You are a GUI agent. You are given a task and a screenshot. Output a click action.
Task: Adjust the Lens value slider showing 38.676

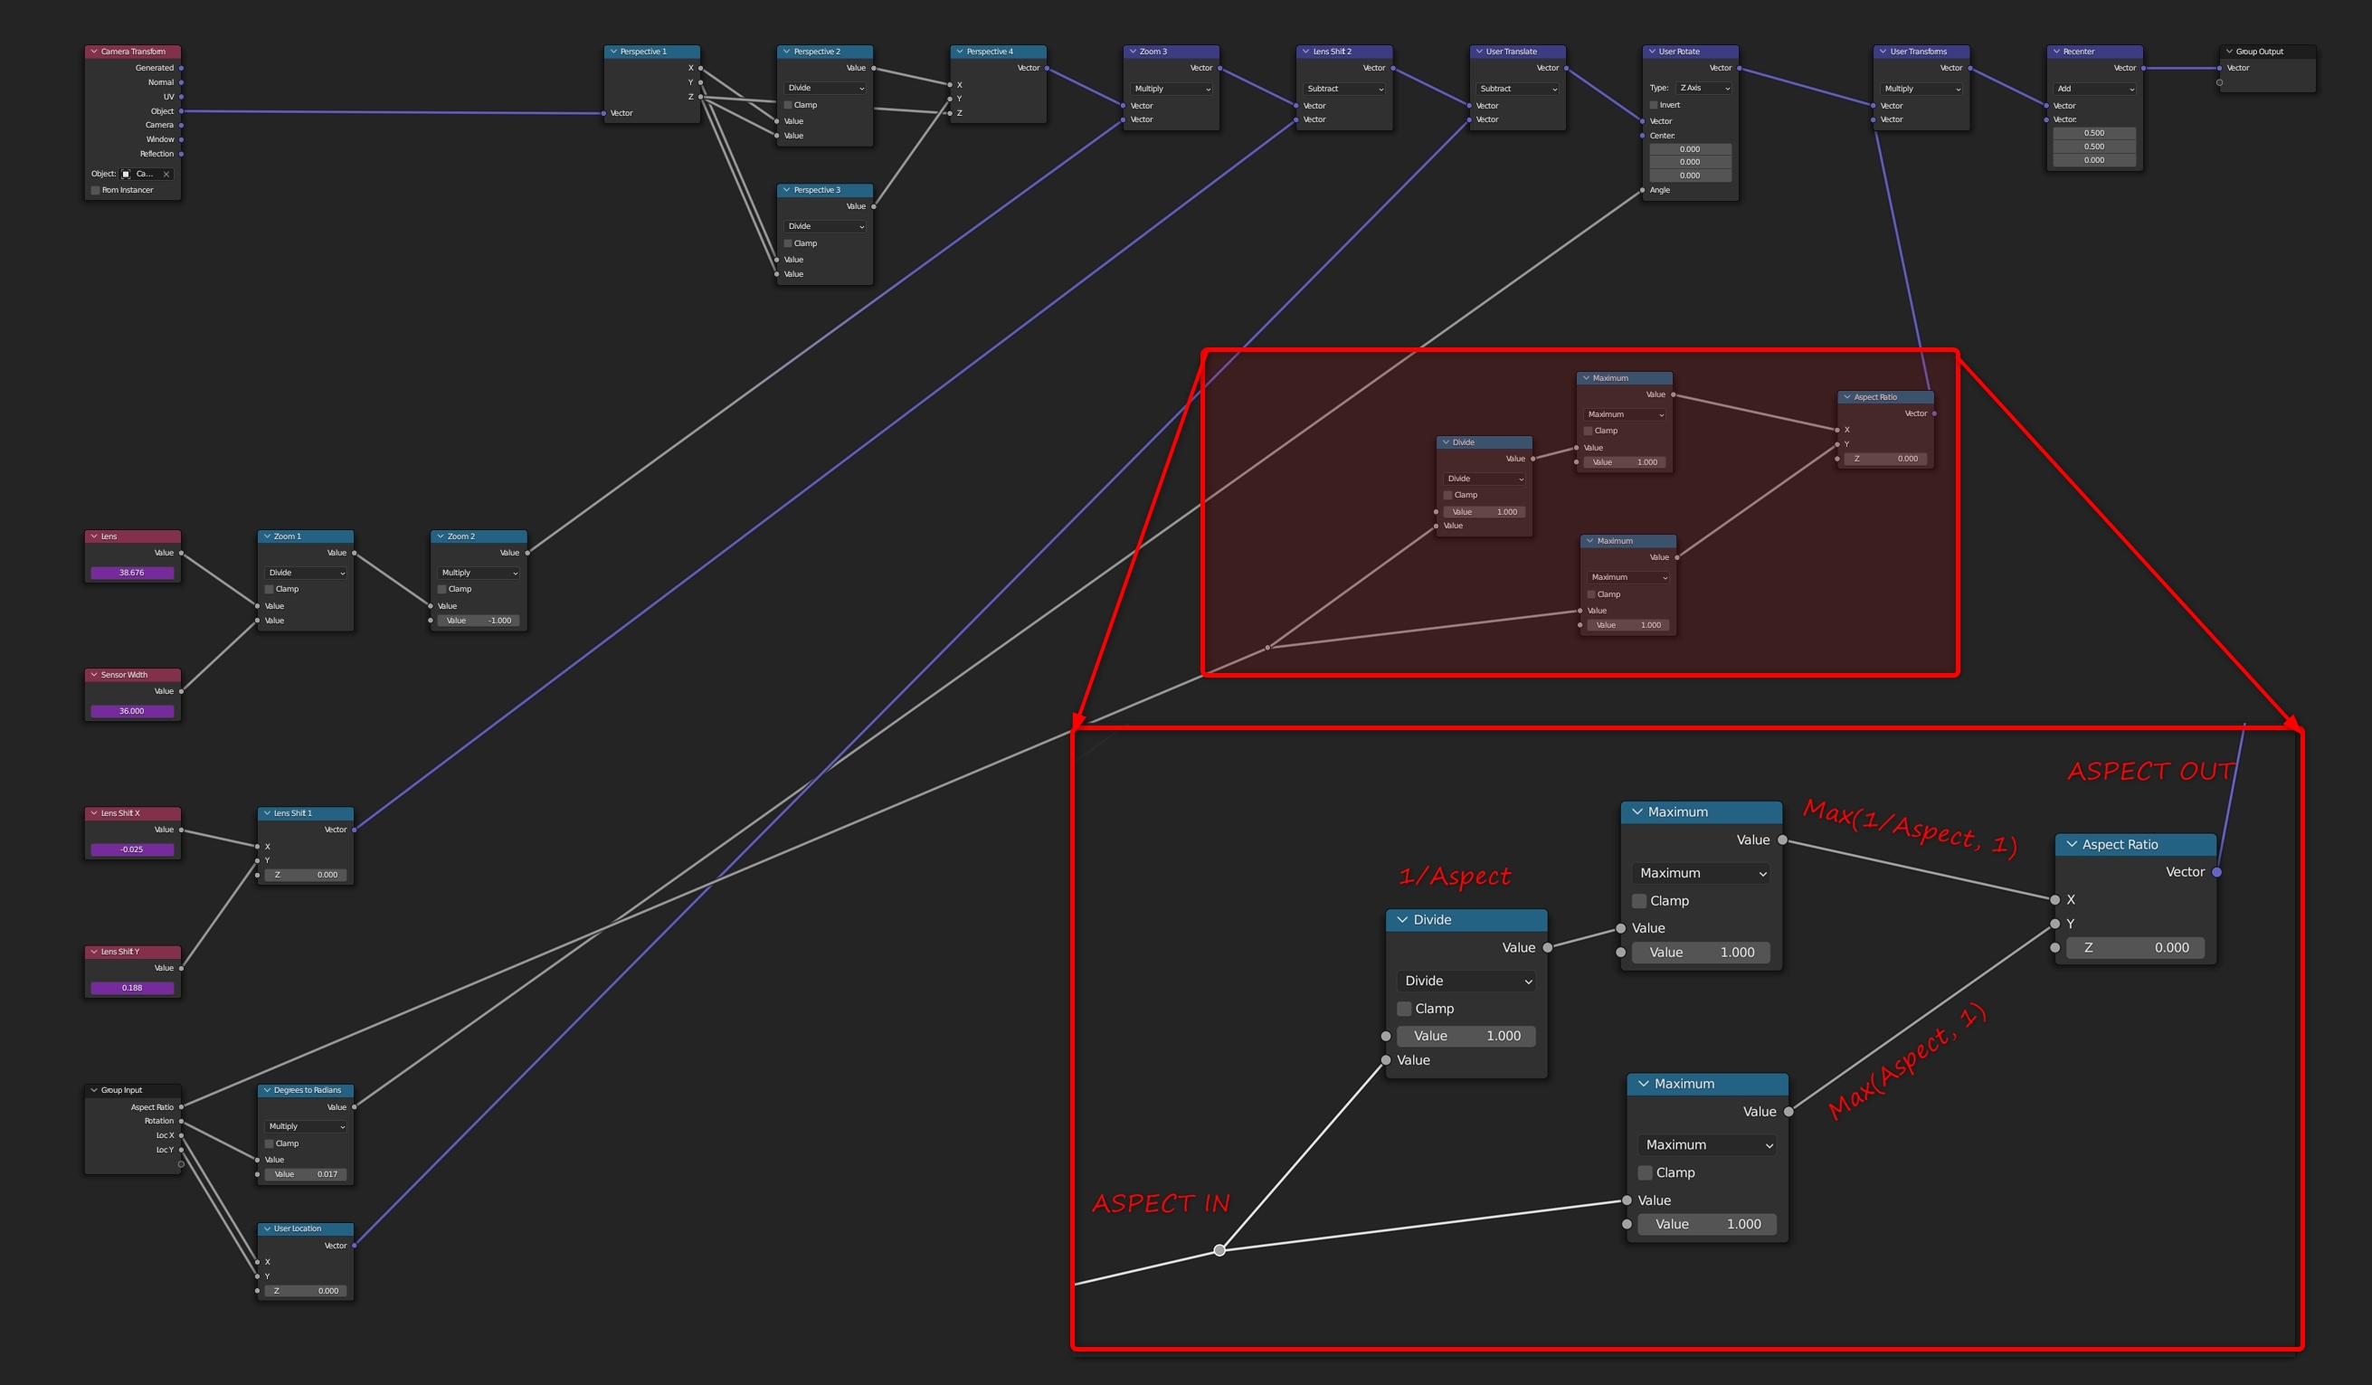(132, 572)
